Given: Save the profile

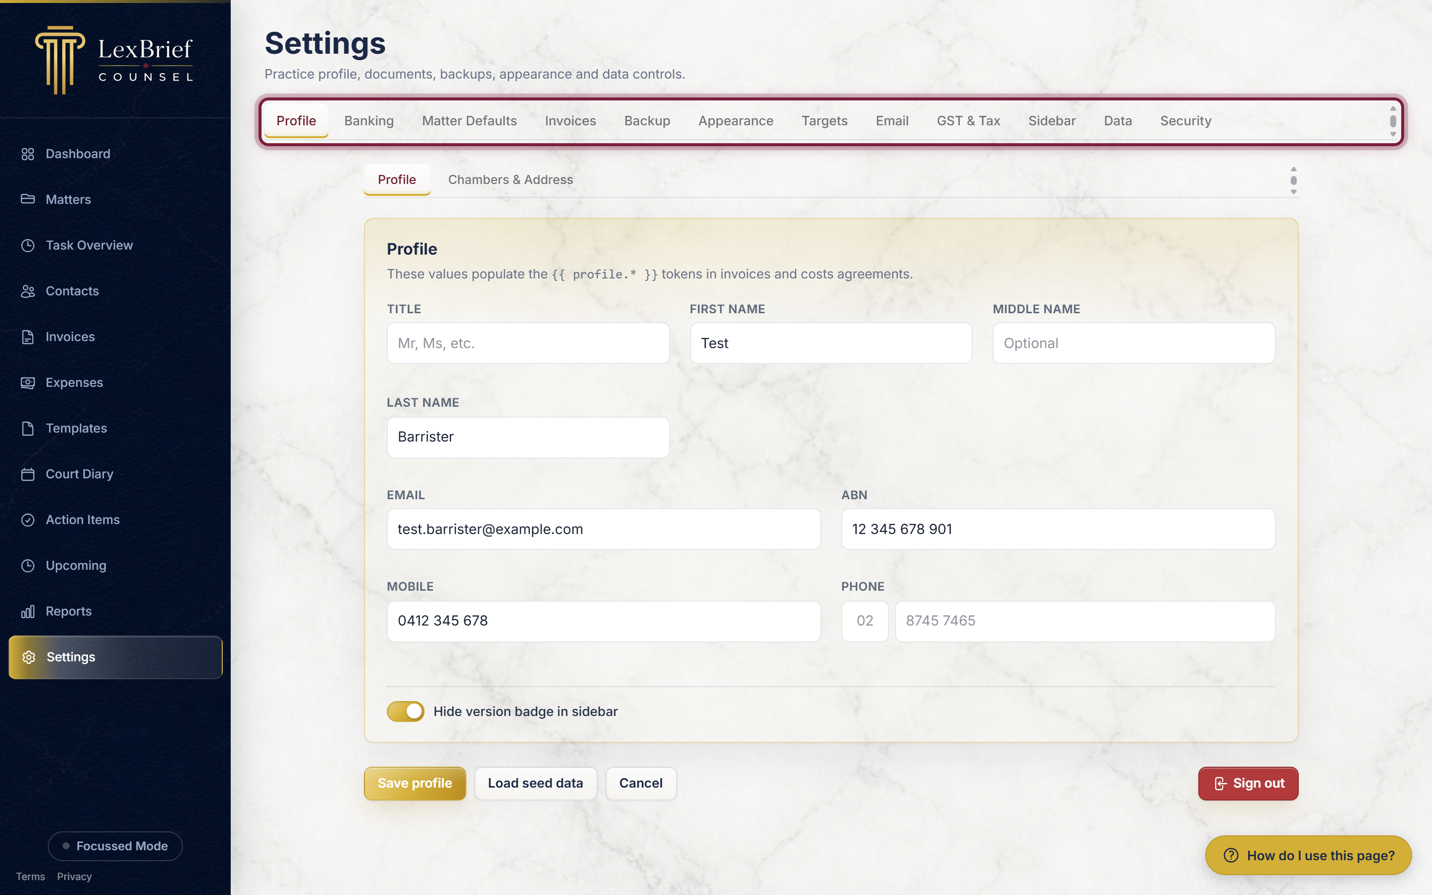Looking at the screenshot, I should (x=415, y=783).
